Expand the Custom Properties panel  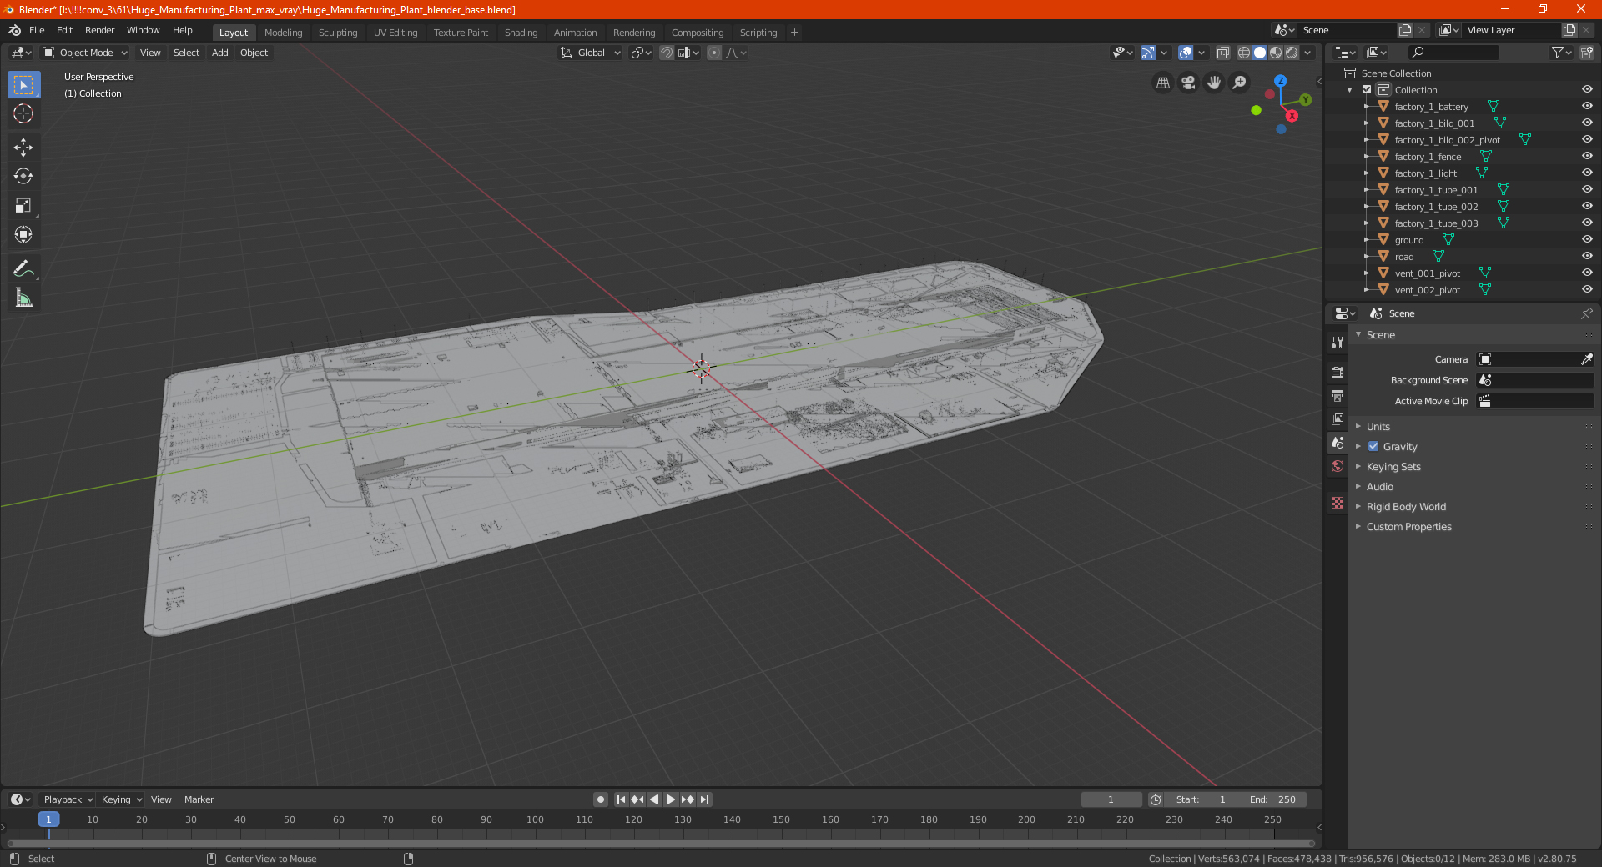coord(1408,527)
